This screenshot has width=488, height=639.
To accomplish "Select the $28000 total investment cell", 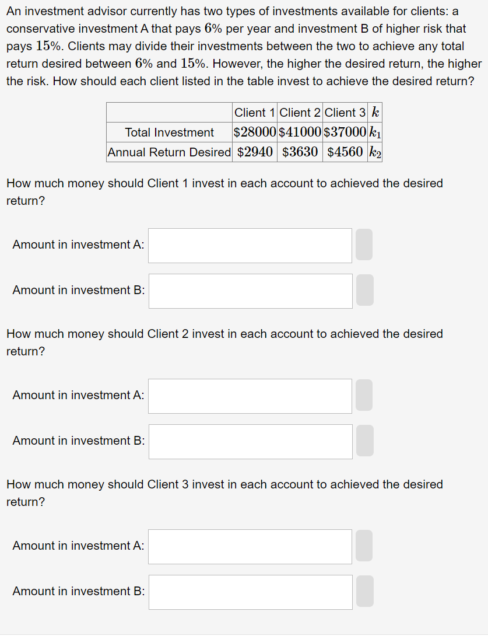I will pos(255,132).
